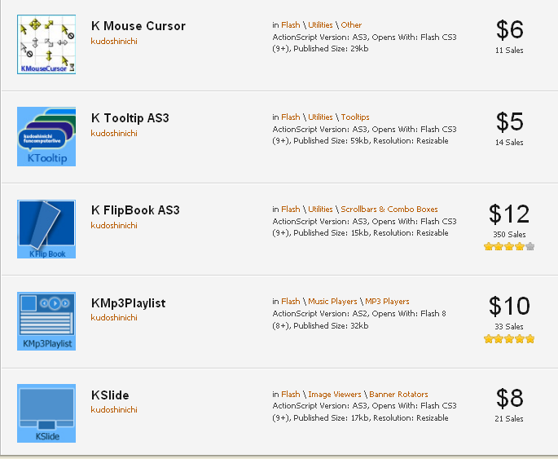Open the MP3 Players category link

tap(387, 302)
